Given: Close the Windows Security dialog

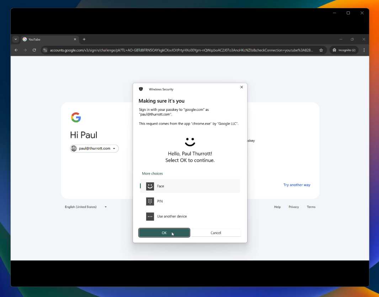Looking at the screenshot, I should tap(242, 87).
